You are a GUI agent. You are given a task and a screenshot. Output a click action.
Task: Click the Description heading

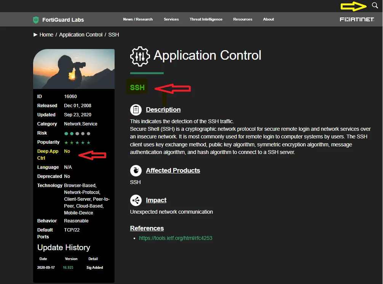(x=163, y=110)
